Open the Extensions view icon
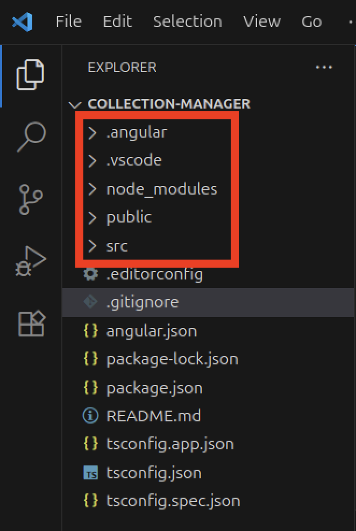The image size is (356, 531). point(31,322)
